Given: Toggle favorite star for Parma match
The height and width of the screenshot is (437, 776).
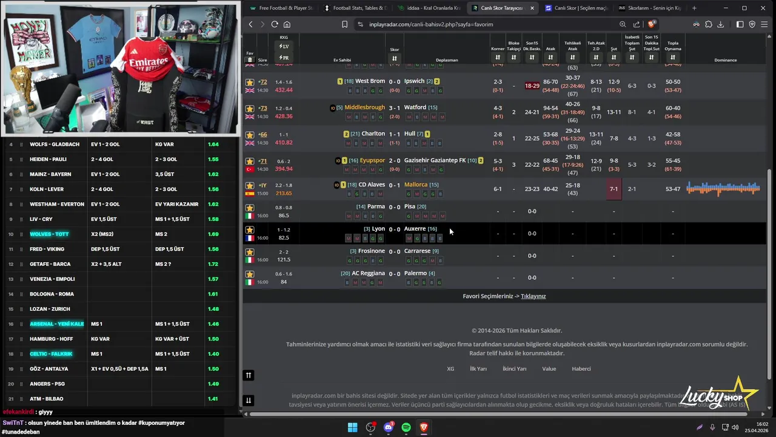Looking at the screenshot, I should click(249, 208).
